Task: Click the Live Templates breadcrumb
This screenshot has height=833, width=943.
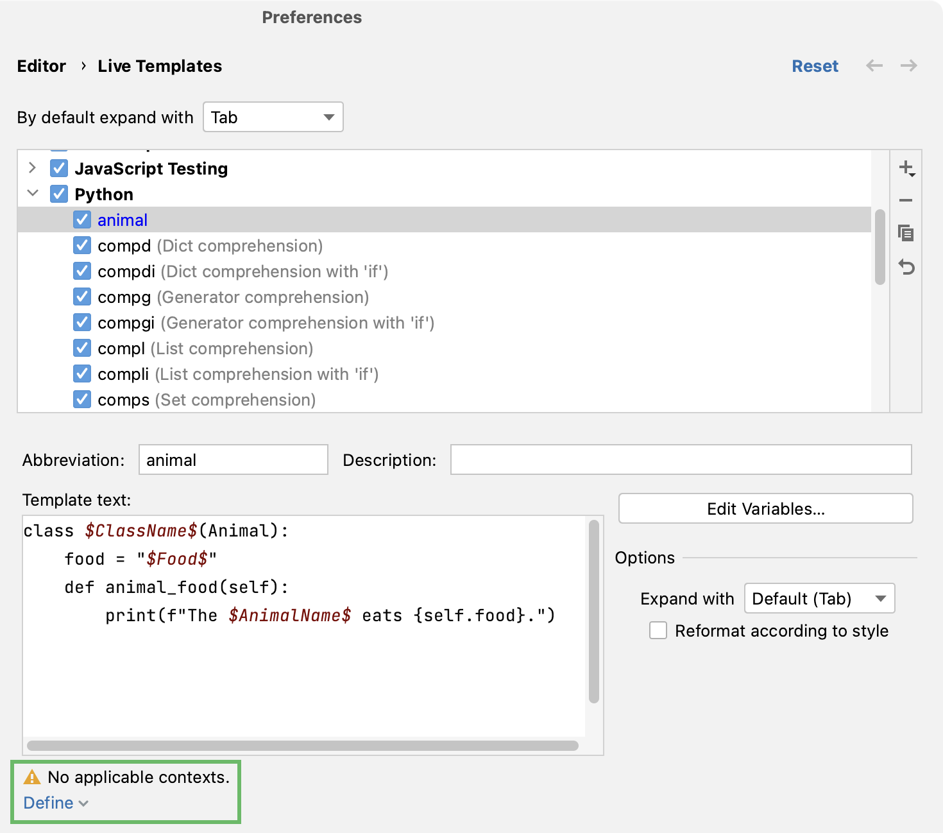Action: point(159,65)
